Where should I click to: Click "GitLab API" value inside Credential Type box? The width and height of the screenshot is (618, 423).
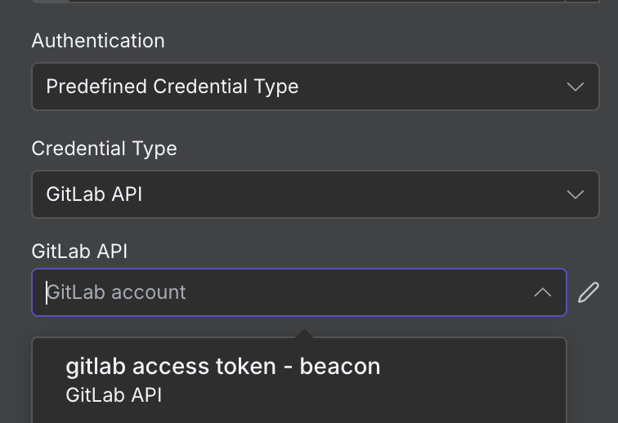[94, 194]
